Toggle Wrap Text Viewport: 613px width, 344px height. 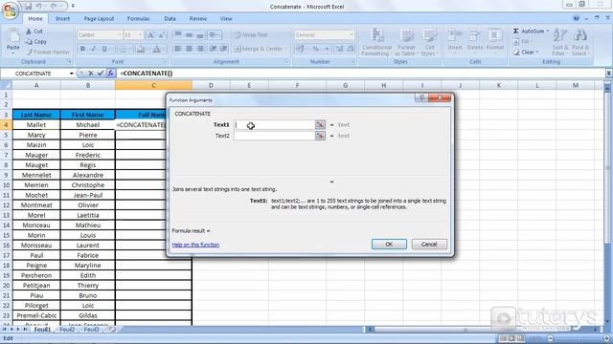[251, 34]
